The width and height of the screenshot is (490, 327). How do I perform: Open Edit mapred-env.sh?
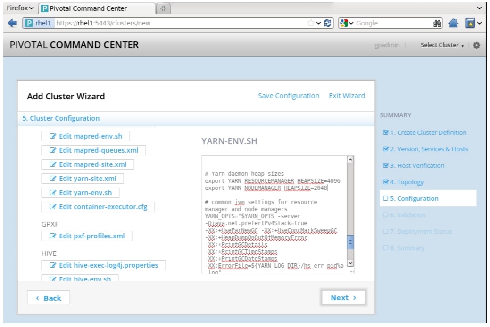pyautogui.click(x=86, y=136)
